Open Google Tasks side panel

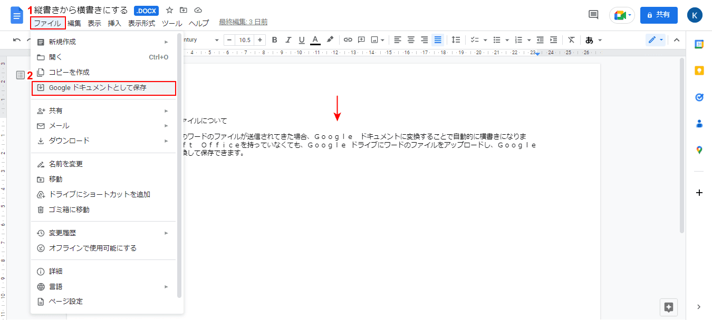(699, 97)
